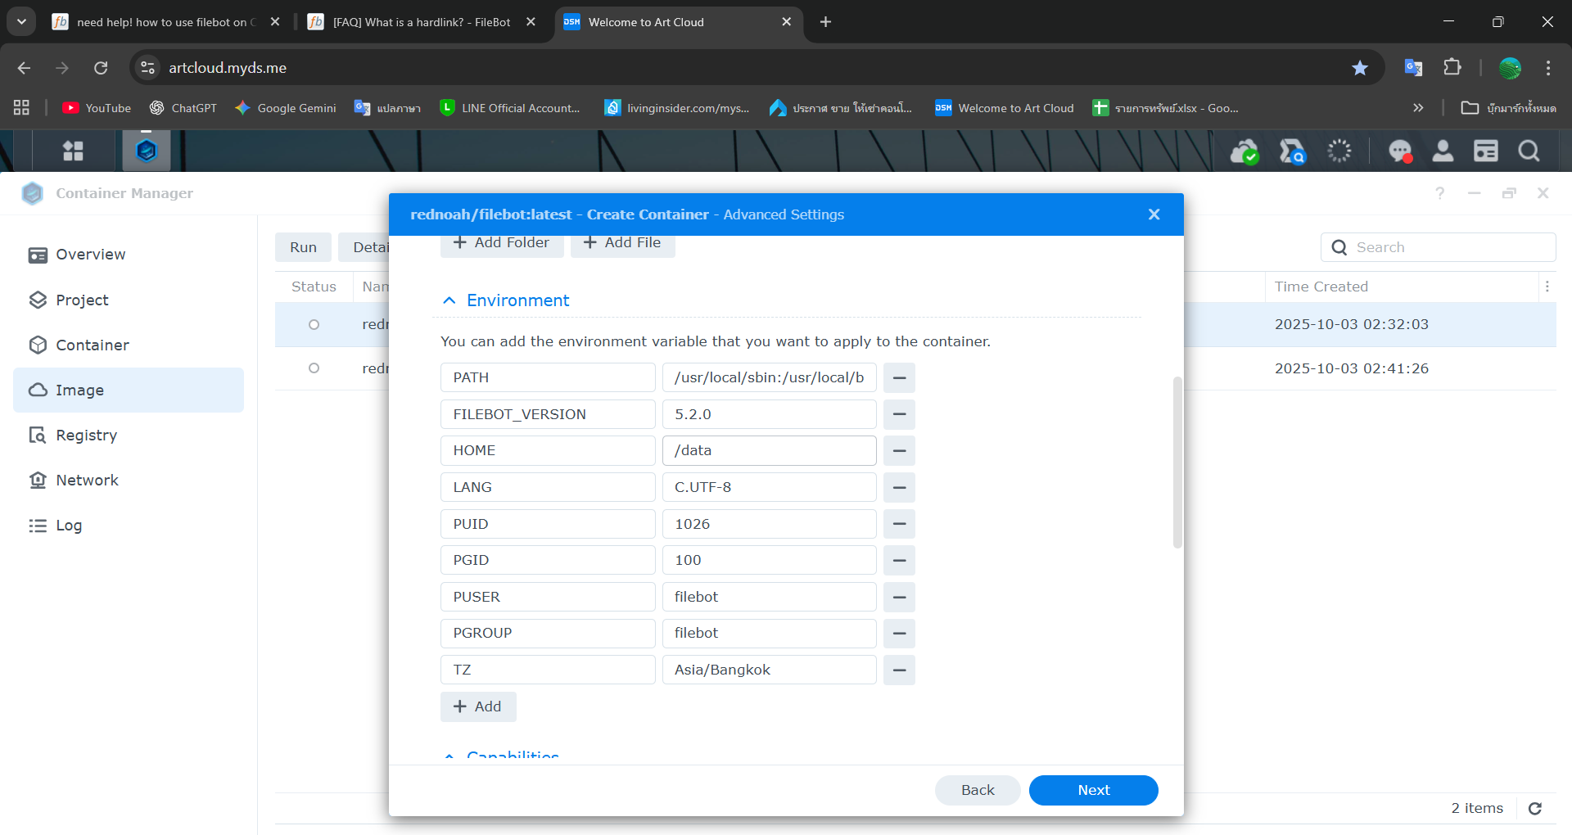Click the Container Manager taskbar icon
Viewport: 1572px width, 835px height.
click(146, 151)
